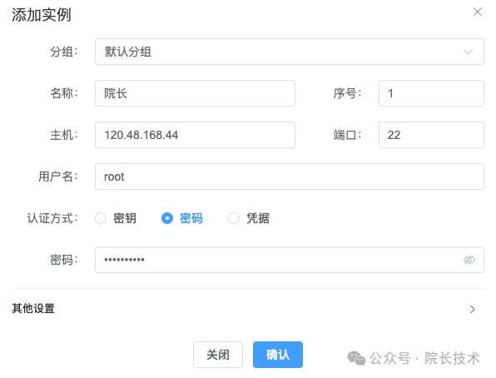Click the 名称 input field containing 院长

195,93
